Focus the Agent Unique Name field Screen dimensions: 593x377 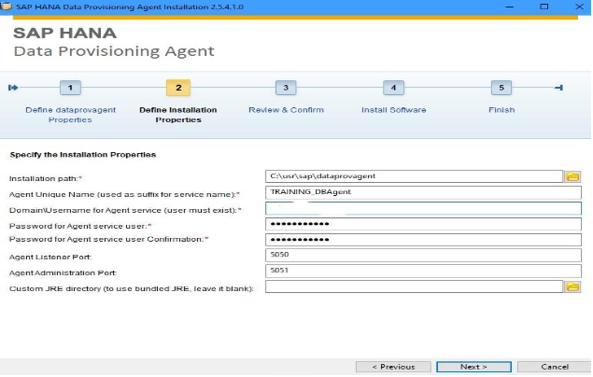tap(423, 192)
